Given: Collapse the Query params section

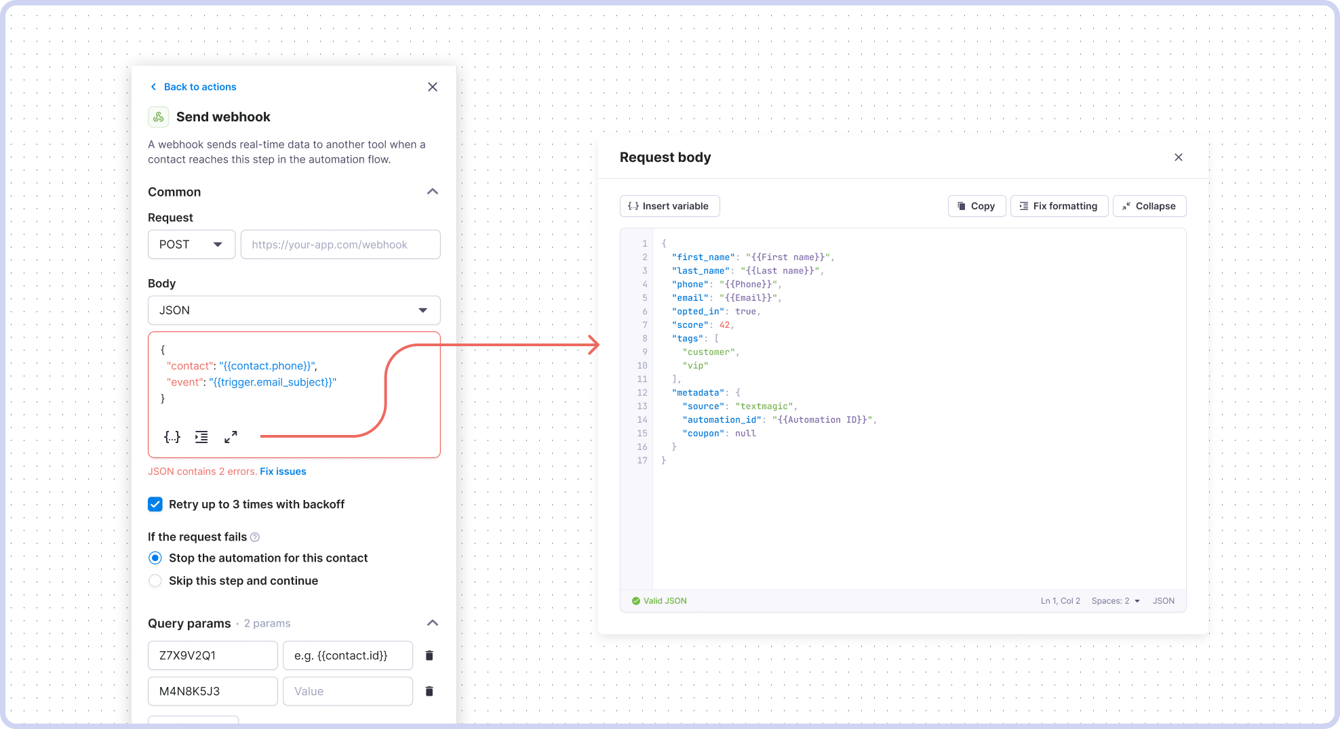Looking at the screenshot, I should tap(433, 623).
